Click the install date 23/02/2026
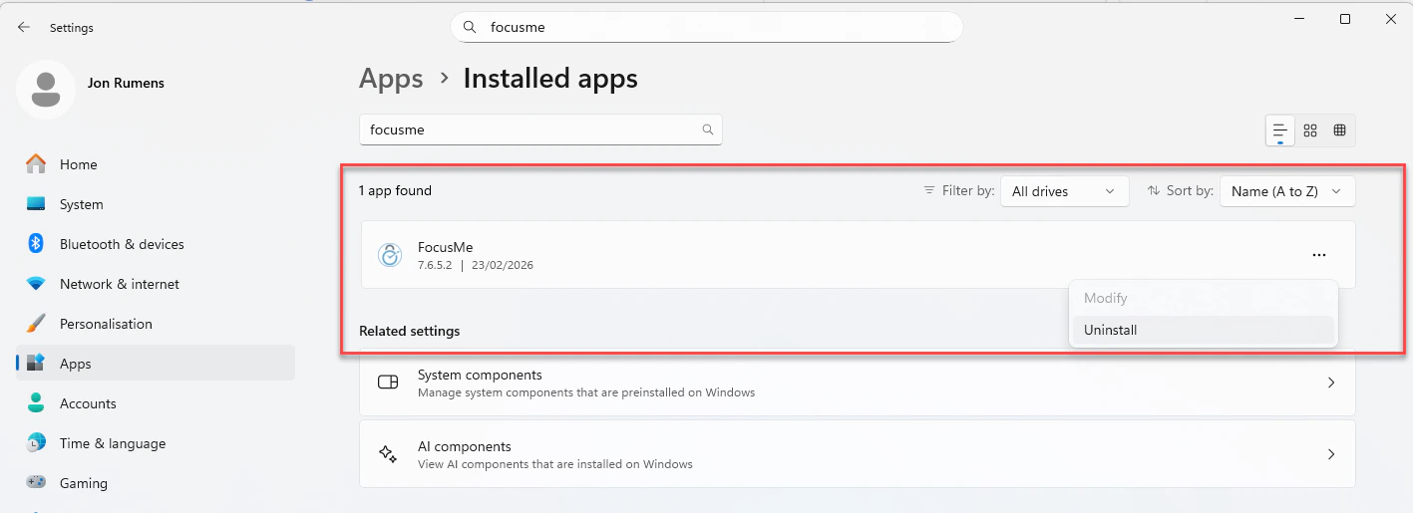 tap(503, 265)
